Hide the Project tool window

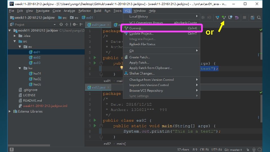coord(81,24)
